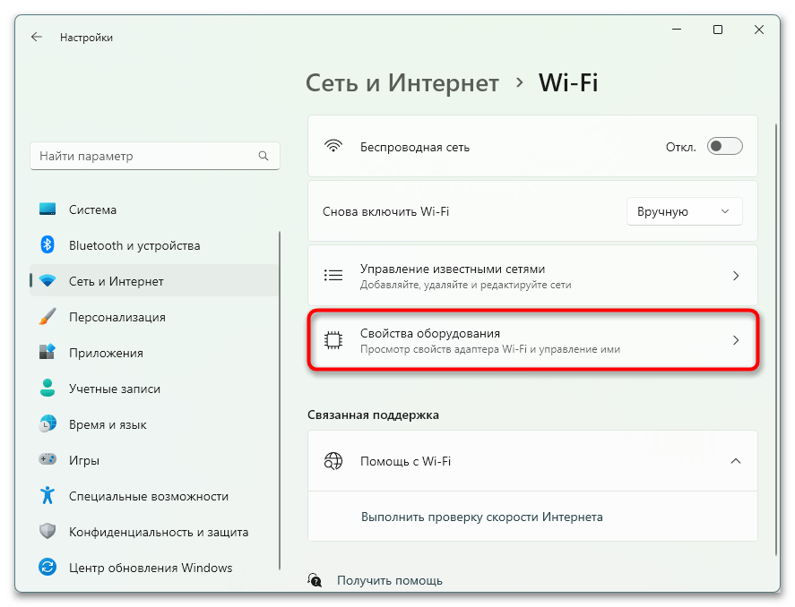Click the Управление известными сетями title
795x607 pixels.
pyautogui.click(x=453, y=269)
